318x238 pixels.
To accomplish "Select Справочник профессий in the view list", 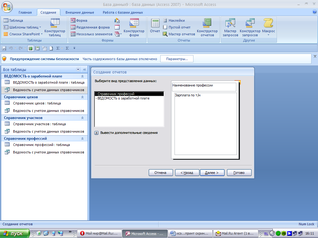I will pos(129,94).
